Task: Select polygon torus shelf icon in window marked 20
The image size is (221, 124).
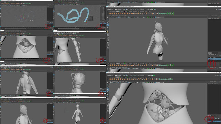Action: (x=121, y=79)
